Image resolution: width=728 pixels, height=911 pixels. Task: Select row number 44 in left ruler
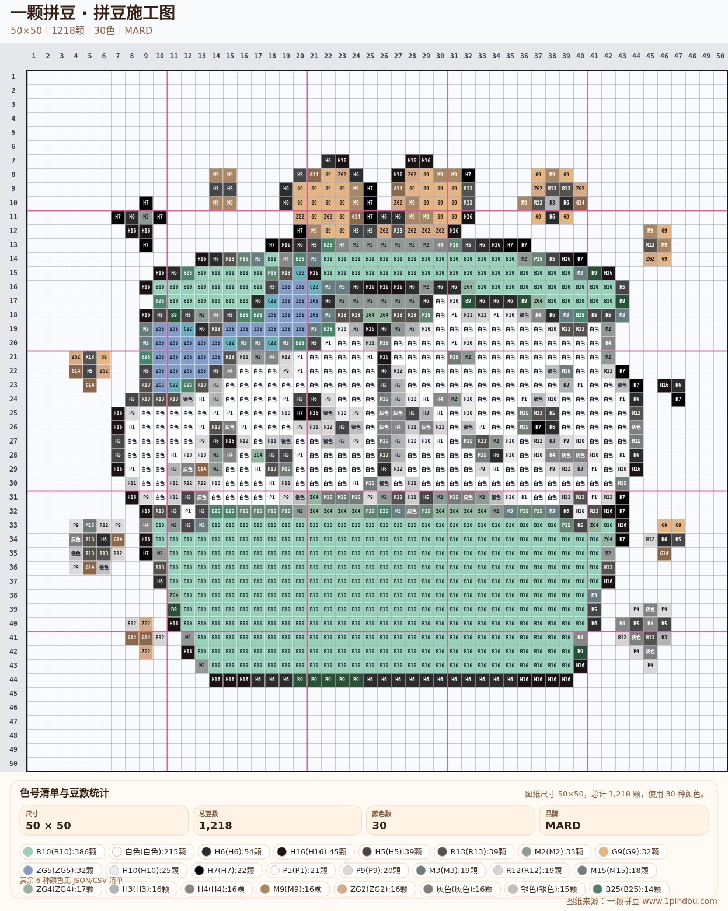click(x=13, y=680)
